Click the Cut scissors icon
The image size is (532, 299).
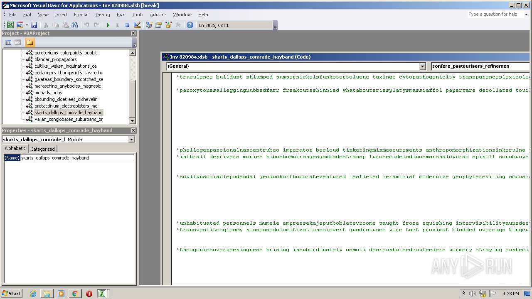[x=46, y=25]
